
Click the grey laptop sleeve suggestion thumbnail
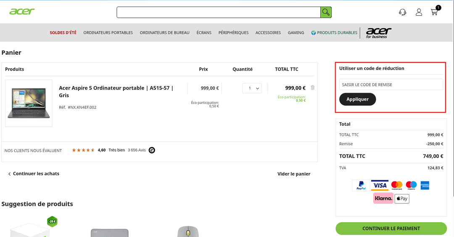(x=109, y=233)
